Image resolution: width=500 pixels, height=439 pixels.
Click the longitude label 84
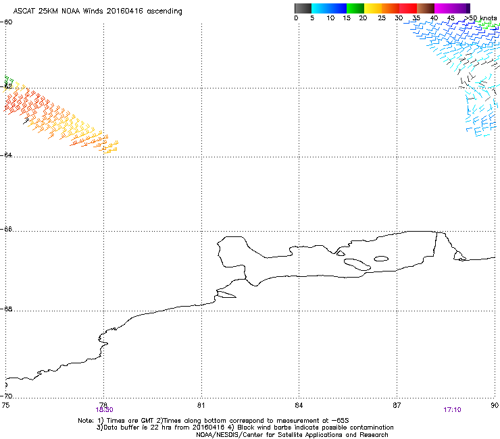[299, 405]
